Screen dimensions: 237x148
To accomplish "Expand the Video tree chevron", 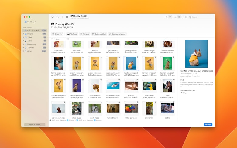I will [x=24, y=37].
